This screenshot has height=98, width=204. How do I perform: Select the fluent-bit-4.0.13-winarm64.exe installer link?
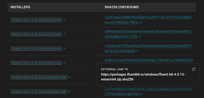pyautogui.click(x=39, y=77)
